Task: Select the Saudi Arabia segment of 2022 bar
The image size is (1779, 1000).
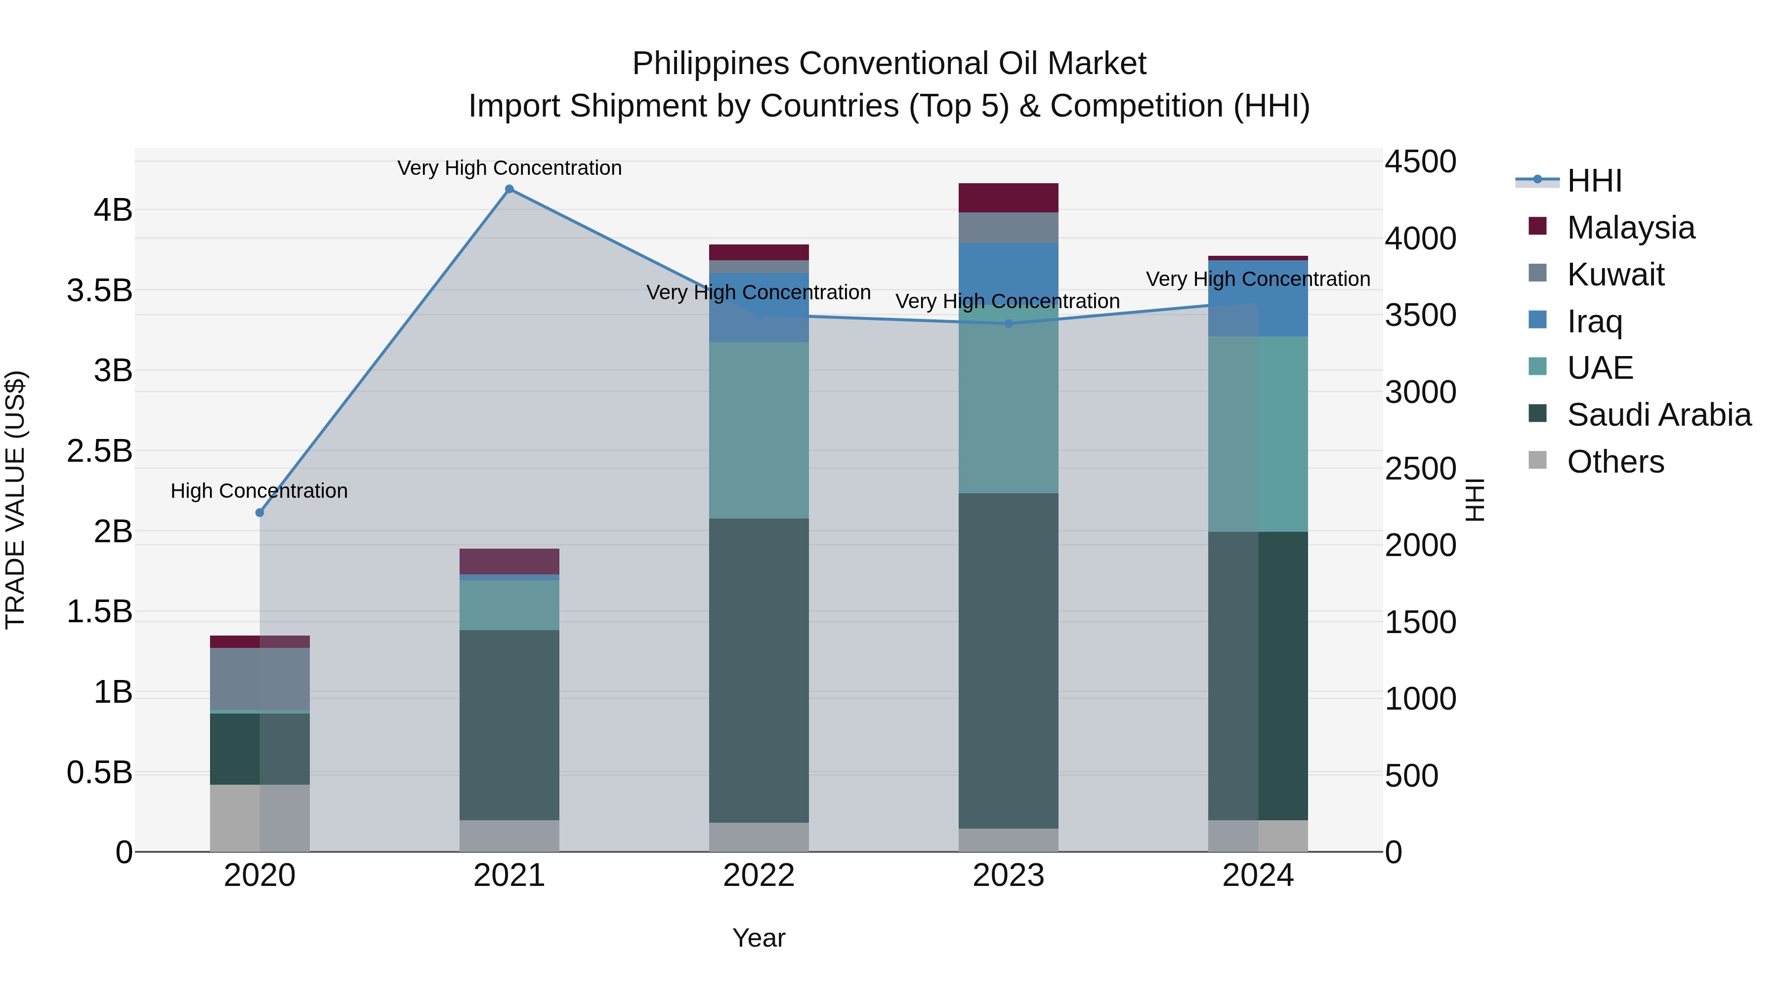Action: click(x=759, y=670)
